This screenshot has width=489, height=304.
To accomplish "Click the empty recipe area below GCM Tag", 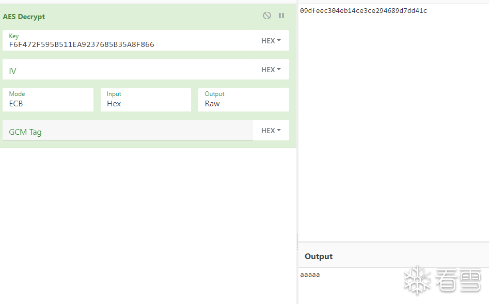I will click(x=148, y=222).
